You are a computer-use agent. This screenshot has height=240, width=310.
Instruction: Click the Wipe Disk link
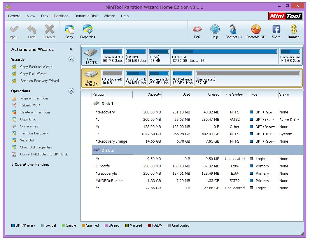tap(28, 140)
